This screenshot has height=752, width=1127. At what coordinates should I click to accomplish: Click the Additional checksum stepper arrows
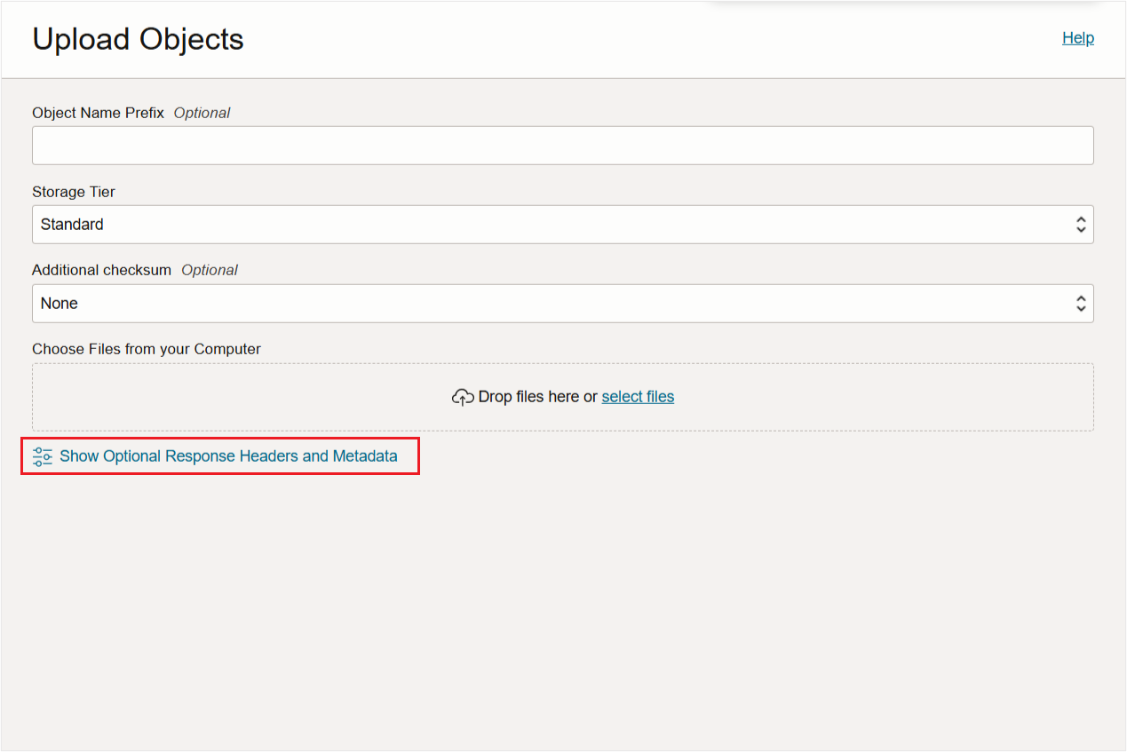click(1081, 303)
